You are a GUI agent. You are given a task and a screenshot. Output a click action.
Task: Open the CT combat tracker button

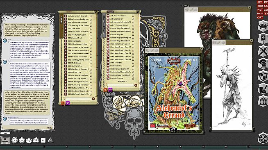click(x=260, y=2)
